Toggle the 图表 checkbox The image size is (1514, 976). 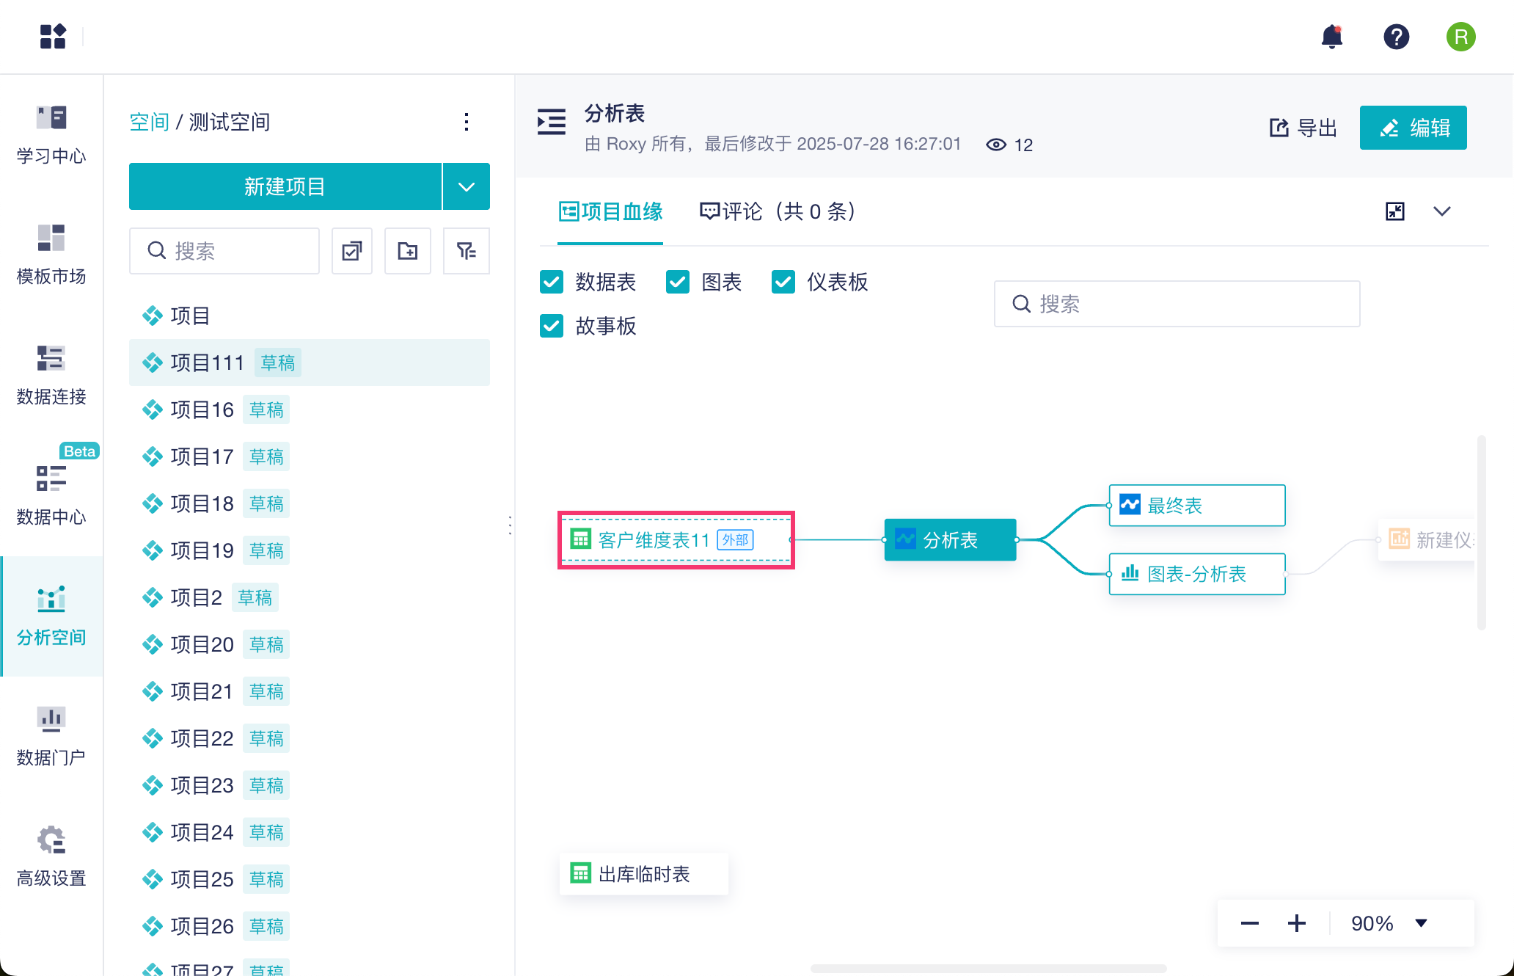pyautogui.click(x=678, y=282)
